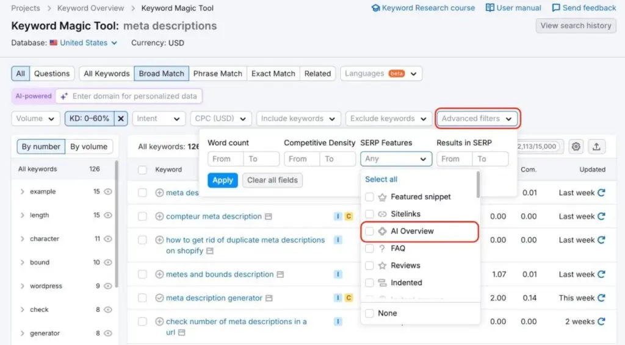Image resolution: width=625 pixels, height=345 pixels.
Task: Remove the KD 0–60% filter with X
Action: coord(121,119)
